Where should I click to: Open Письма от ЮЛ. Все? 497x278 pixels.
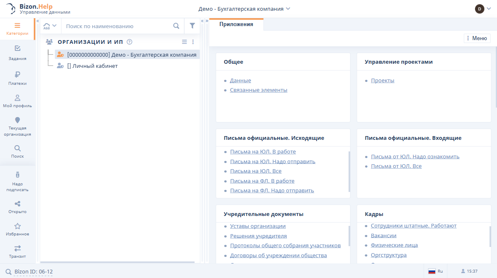tap(396, 166)
